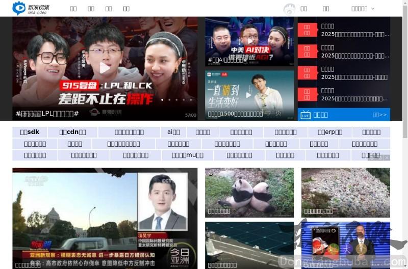Play the 一直躺到生活变好 video thumbnail

pos(249,95)
